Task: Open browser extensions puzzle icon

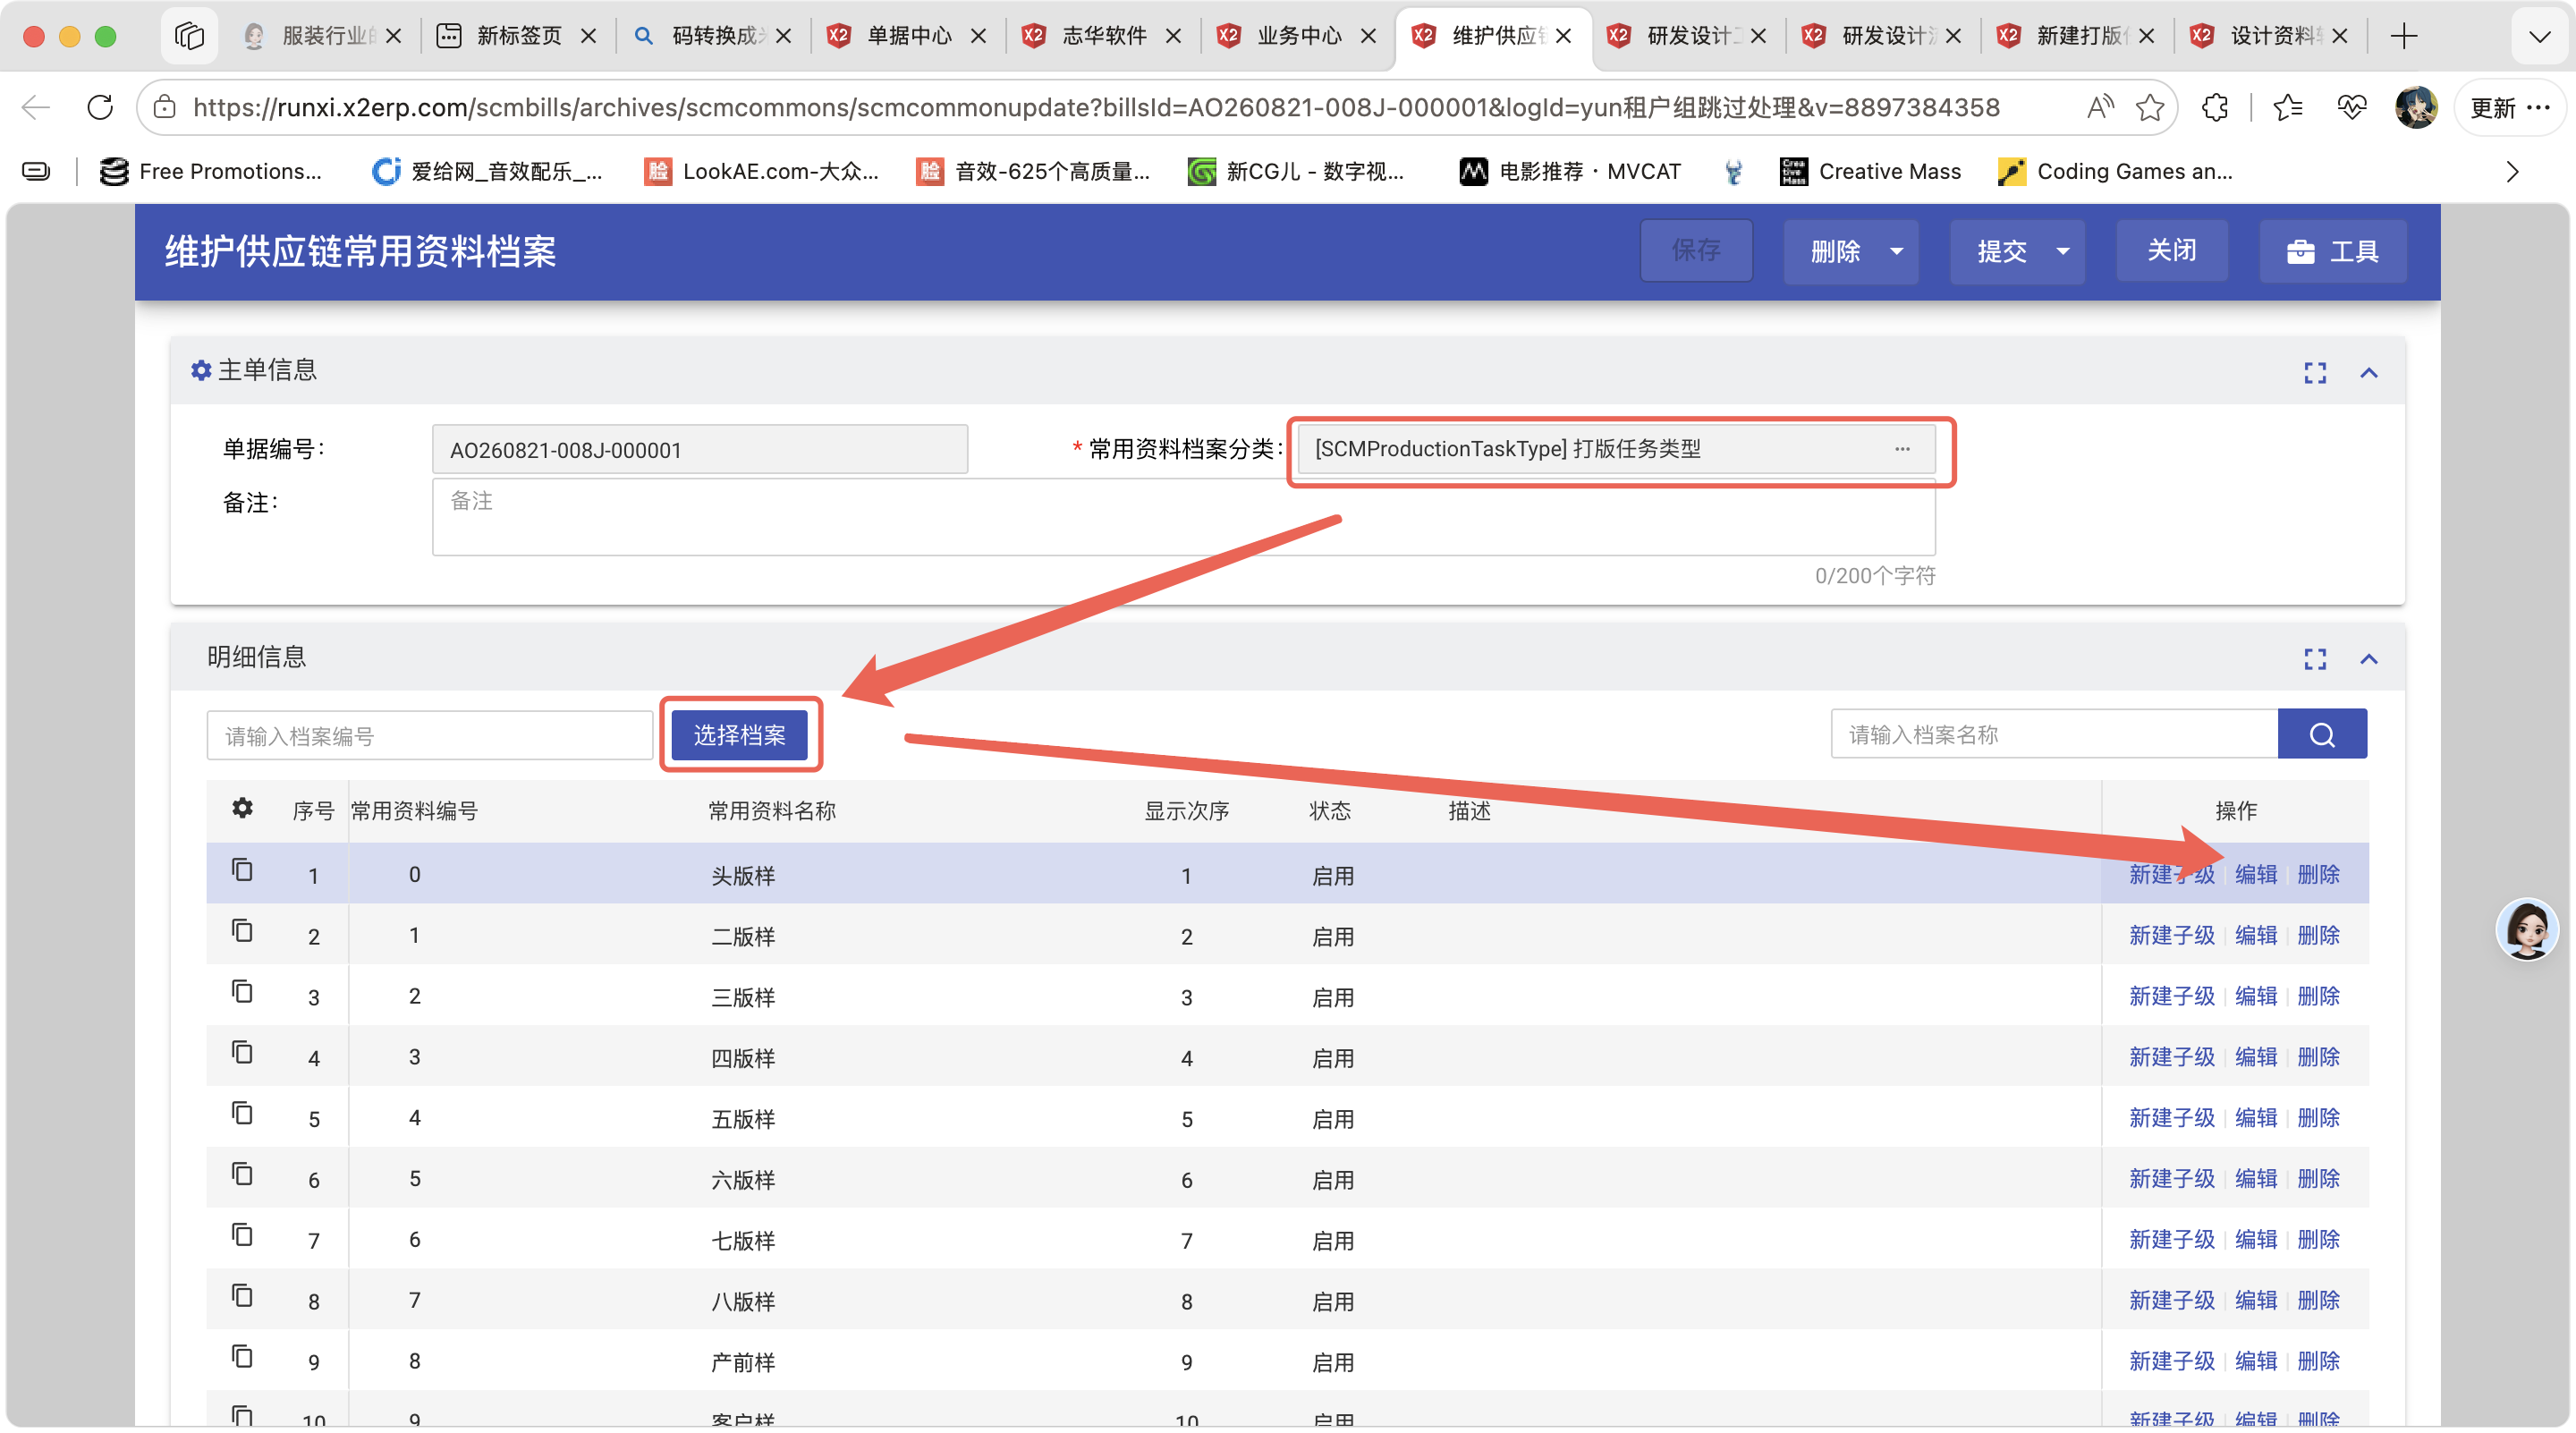Action: point(2215,107)
